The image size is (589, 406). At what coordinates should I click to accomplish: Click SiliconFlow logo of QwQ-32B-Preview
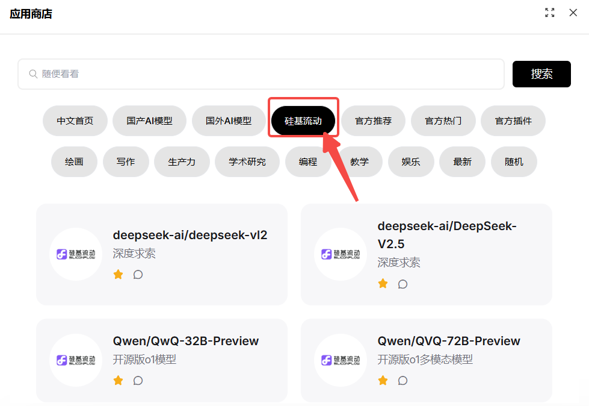(x=76, y=360)
